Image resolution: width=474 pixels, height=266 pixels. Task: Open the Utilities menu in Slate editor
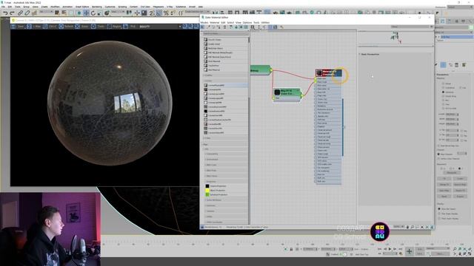coord(265,23)
